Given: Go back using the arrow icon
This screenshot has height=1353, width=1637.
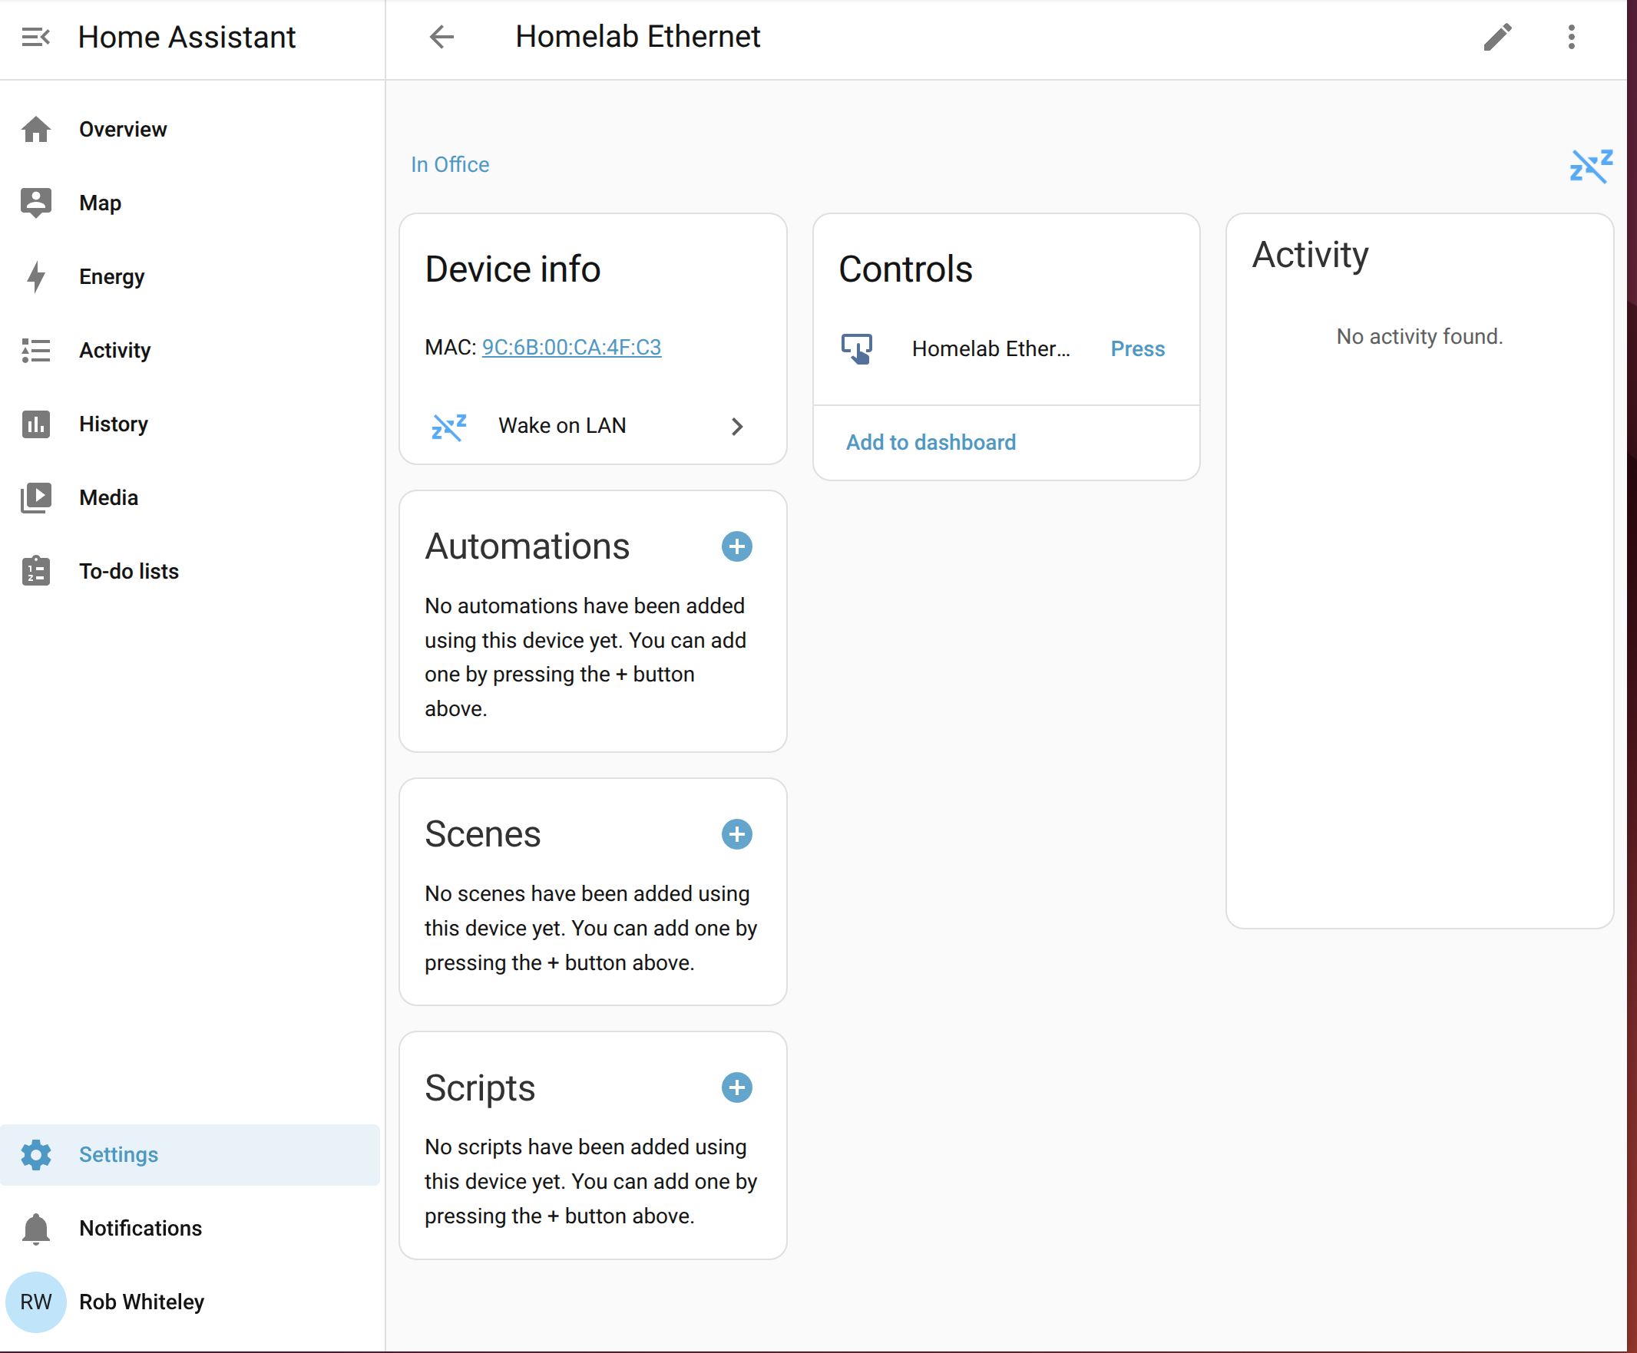Looking at the screenshot, I should 442,37.
